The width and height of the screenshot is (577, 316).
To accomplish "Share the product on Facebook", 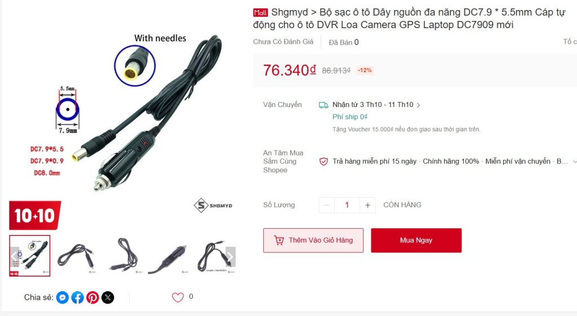I will (78, 297).
